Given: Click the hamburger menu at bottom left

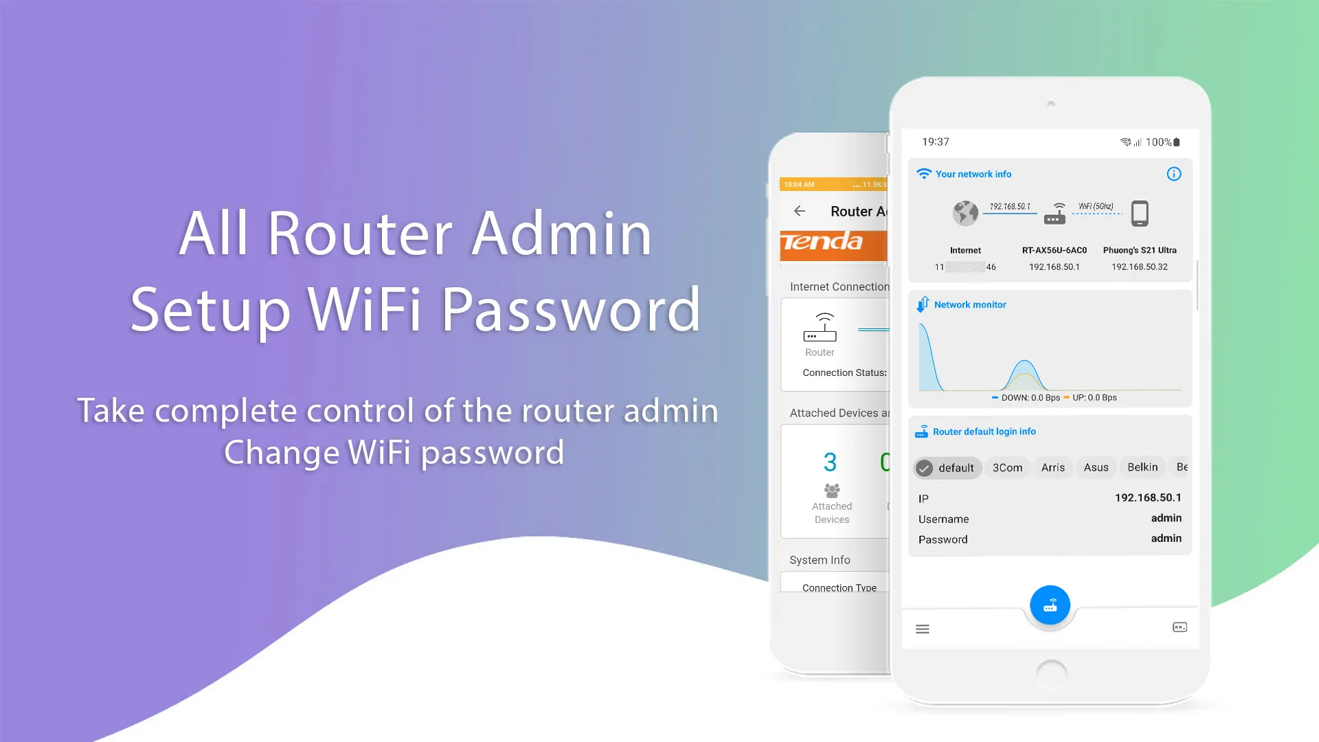Looking at the screenshot, I should tap(922, 629).
